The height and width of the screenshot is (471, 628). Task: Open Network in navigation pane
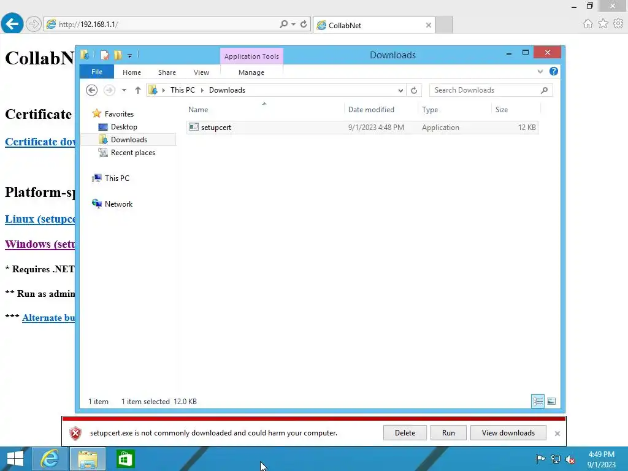pos(118,204)
